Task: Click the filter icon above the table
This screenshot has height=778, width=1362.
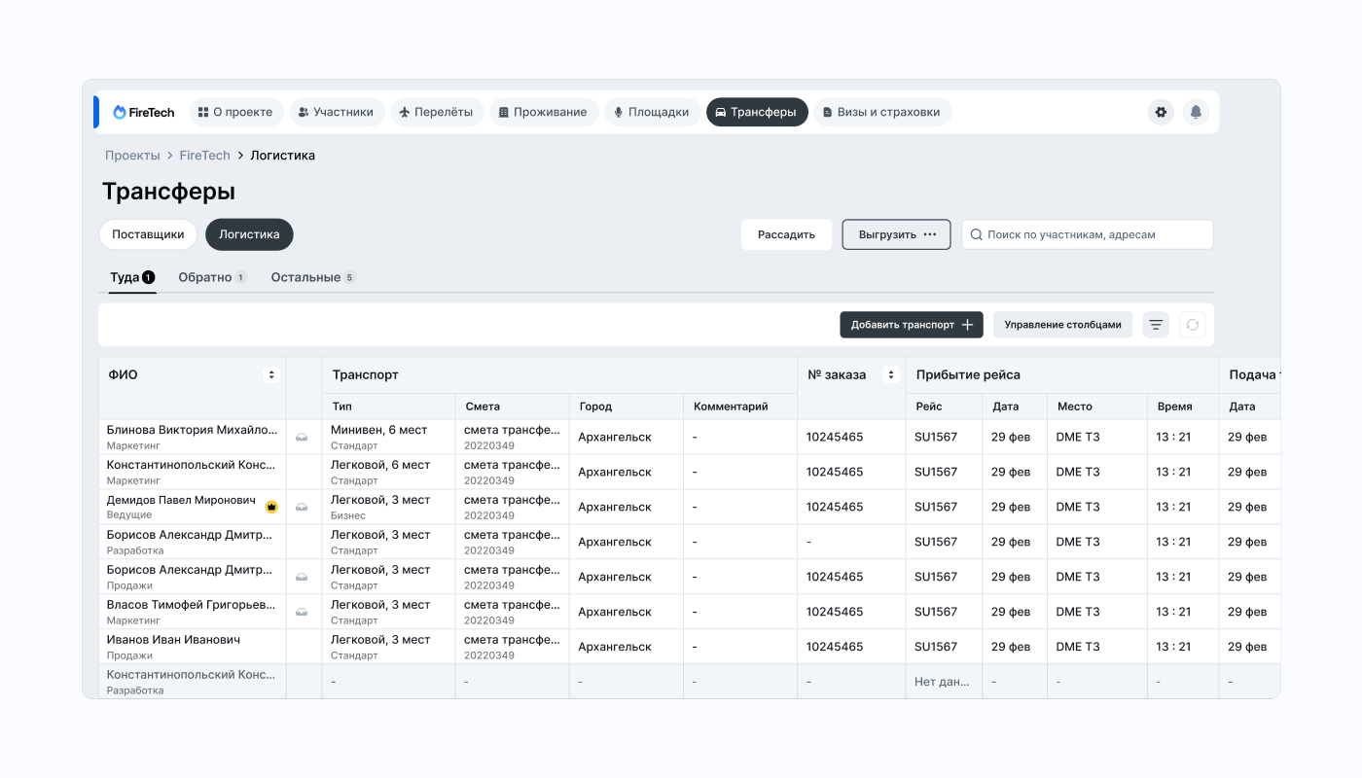Action: click(x=1156, y=325)
